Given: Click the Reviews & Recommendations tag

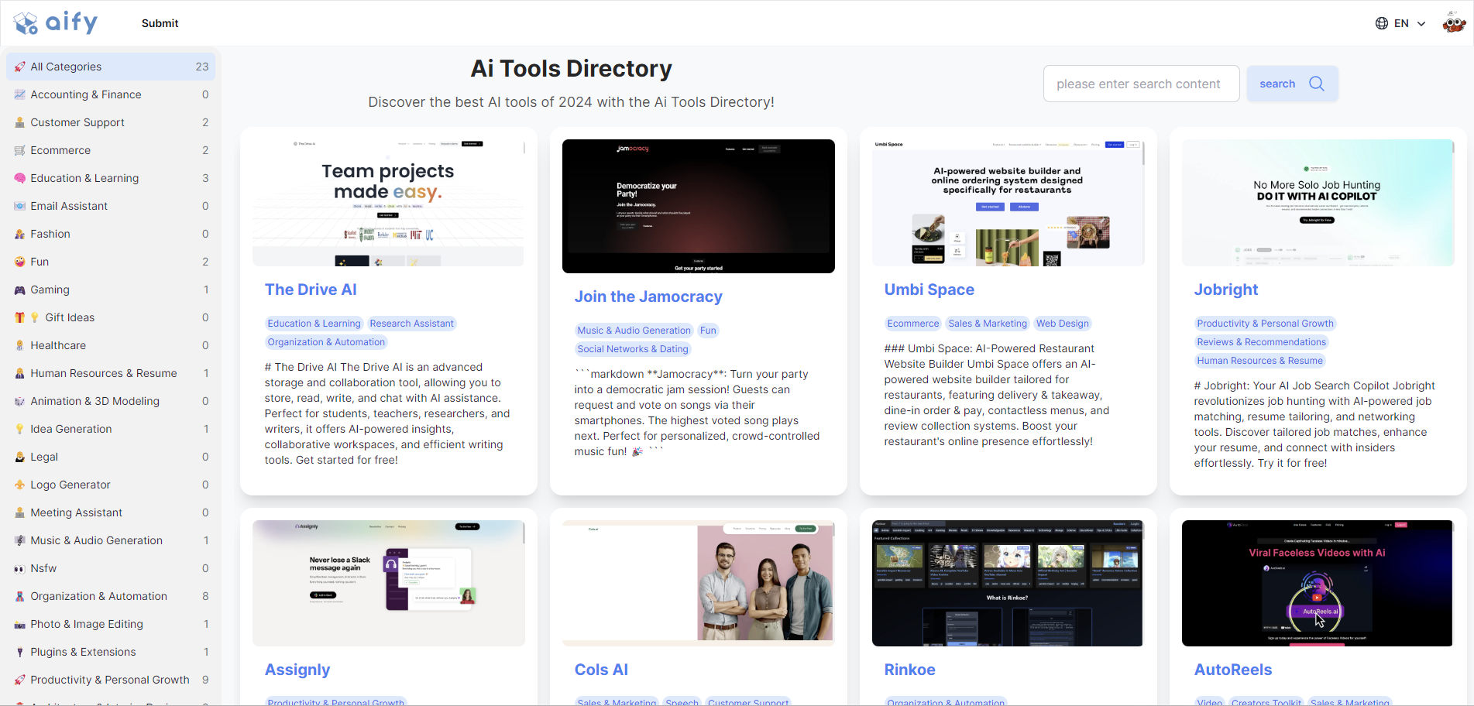Looking at the screenshot, I should click(x=1261, y=342).
